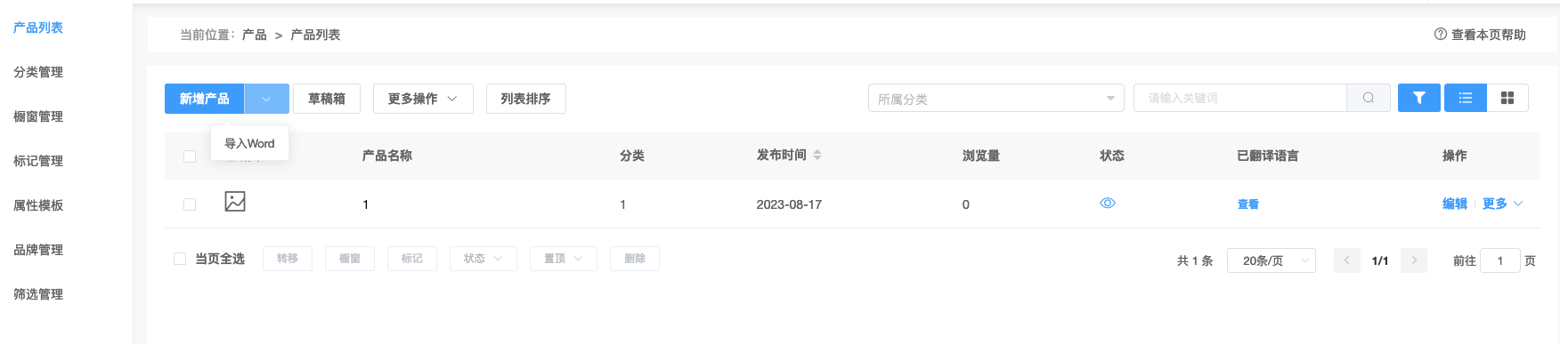
Task: Open the 所属分类 combo box
Action: click(995, 98)
